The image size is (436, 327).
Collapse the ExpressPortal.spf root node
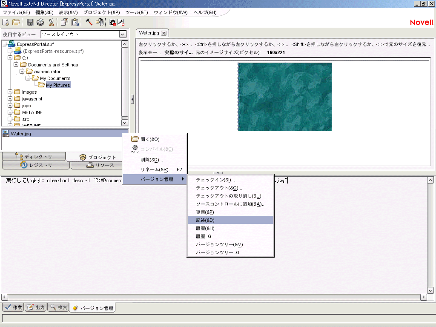point(4,44)
